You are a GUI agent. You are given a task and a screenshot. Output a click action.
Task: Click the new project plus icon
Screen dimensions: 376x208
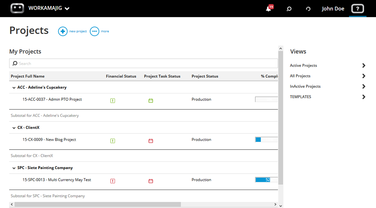coord(63,31)
